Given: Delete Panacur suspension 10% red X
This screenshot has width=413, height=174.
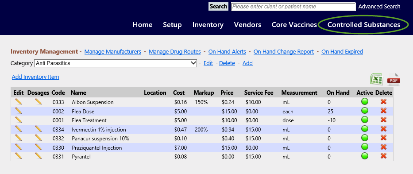Looking at the screenshot, I should 383,138.
